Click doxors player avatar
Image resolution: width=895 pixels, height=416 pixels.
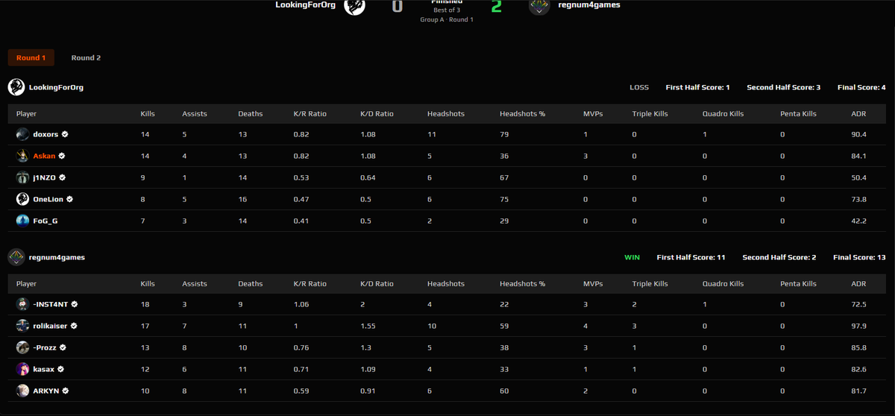23,134
